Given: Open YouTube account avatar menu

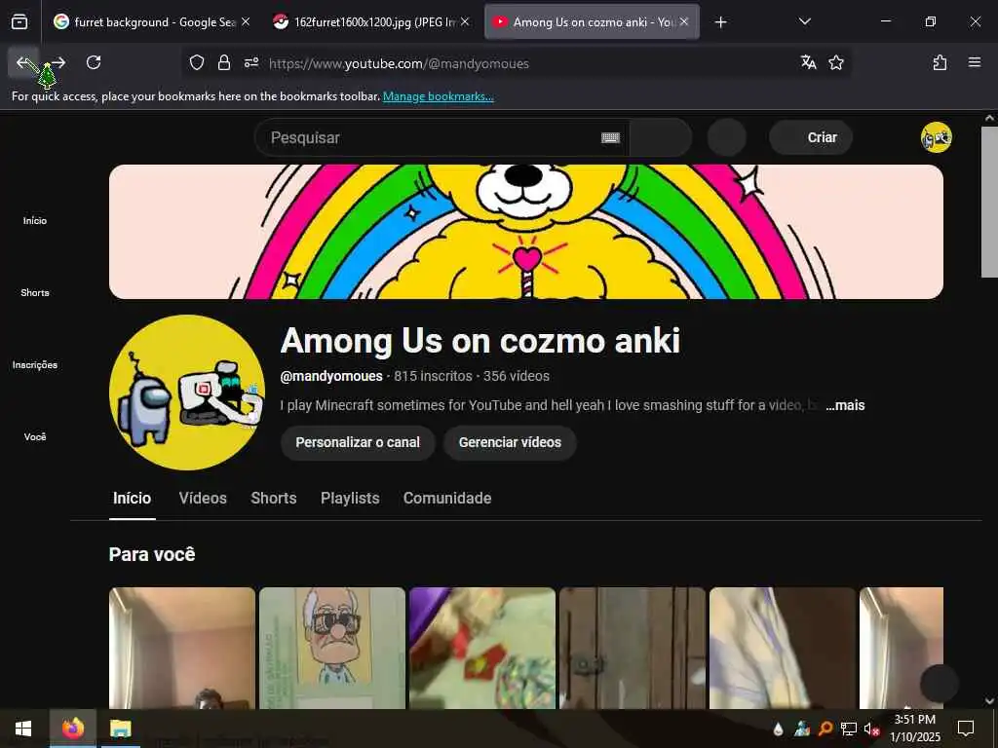Looking at the screenshot, I should (937, 137).
